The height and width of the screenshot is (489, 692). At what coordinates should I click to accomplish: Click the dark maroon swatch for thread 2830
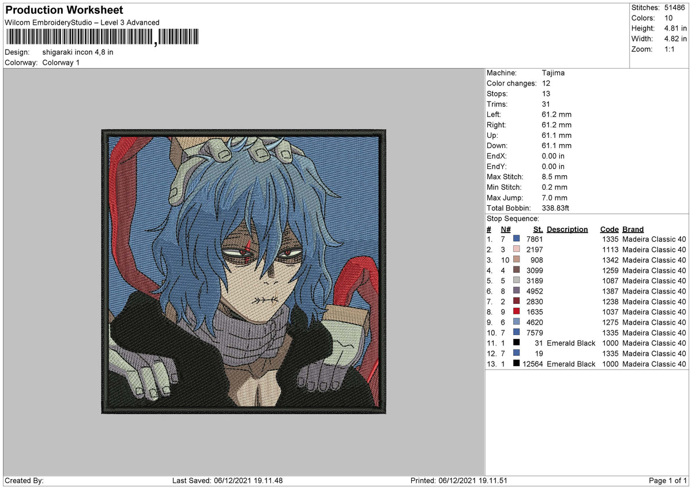click(517, 302)
